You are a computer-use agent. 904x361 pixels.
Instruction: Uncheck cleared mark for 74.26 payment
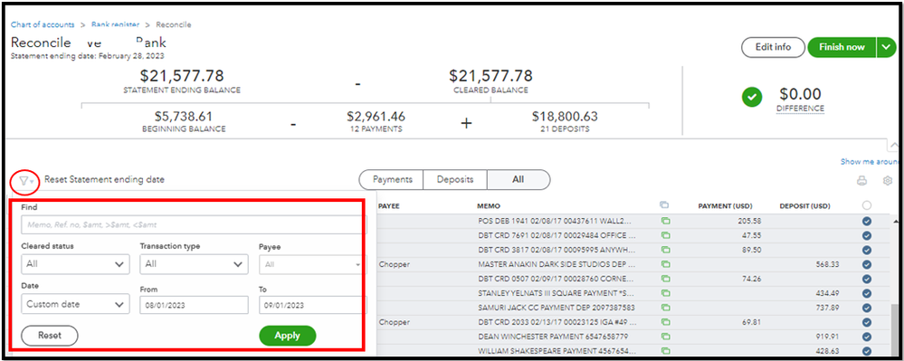[867, 279]
